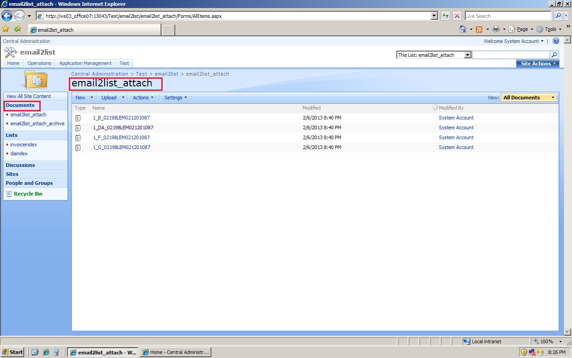This screenshot has width=572, height=358.
Task: Switch to the Test tab
Action: (124, 63)
